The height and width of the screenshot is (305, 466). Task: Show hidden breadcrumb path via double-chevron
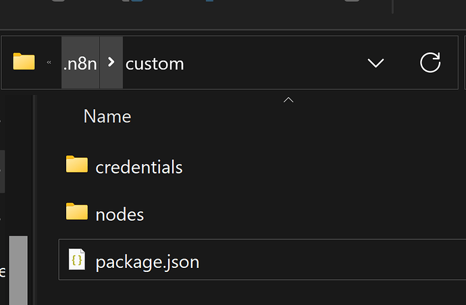click(x=49, y=63)
